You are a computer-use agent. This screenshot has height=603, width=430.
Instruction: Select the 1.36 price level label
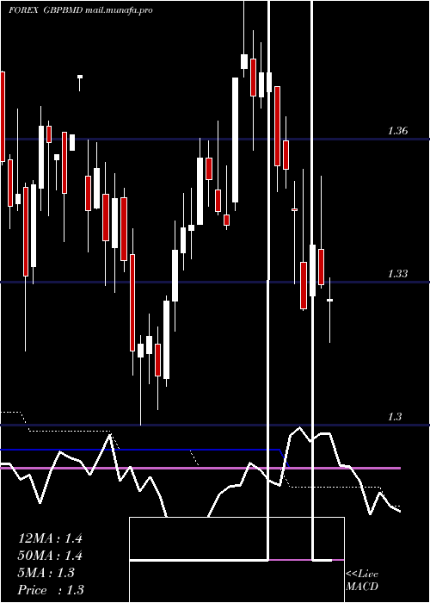point(397,131)
